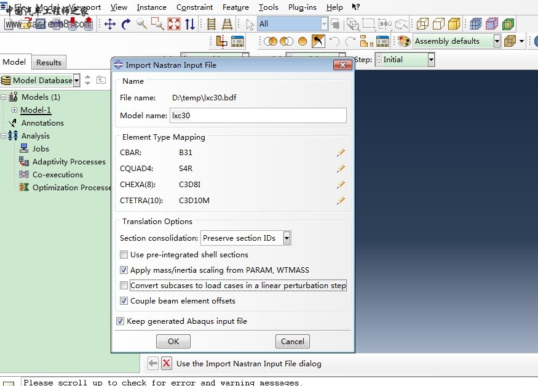This screenshot has width=538, height=386.
Task: Select the Pan View tool
Action: point(110,24)
